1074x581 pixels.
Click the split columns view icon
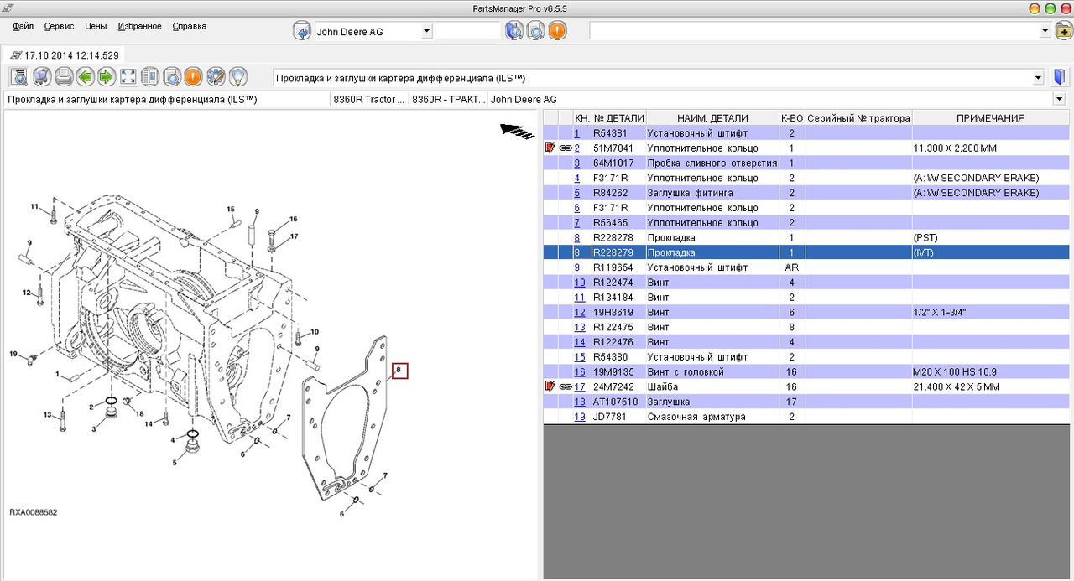coord(150,77)
